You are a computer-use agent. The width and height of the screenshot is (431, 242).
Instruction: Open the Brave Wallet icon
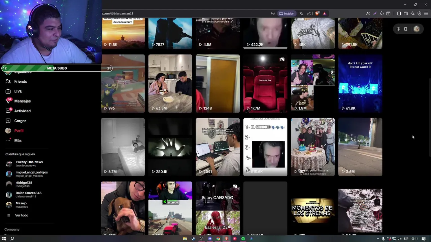(x=406, y=13)
